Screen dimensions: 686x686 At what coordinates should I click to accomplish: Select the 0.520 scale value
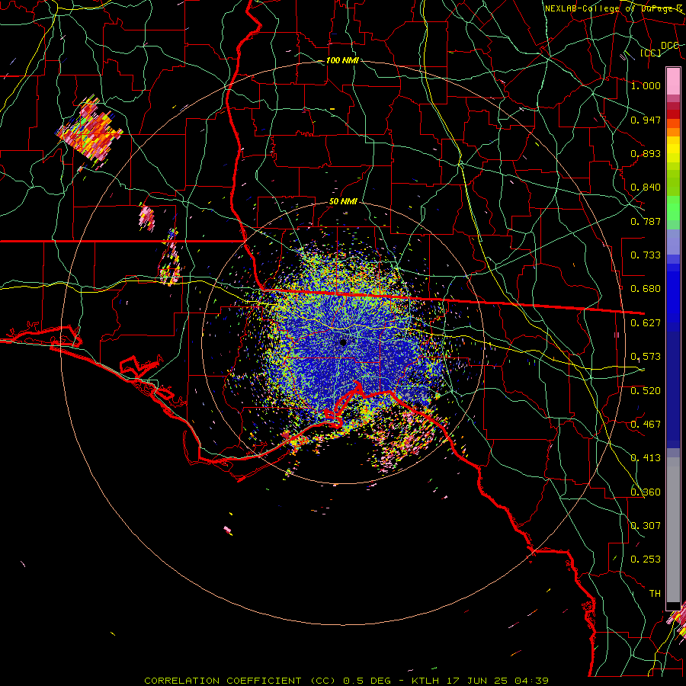click(646, 391)
